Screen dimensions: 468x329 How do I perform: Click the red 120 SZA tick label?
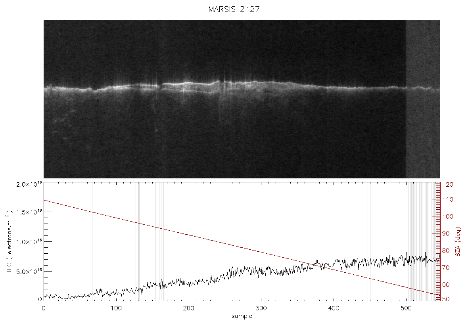click(x=447, y=185)
